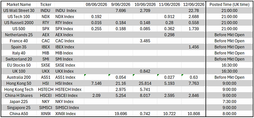Select the 'Italy 40' cell
The width and height of the screenshot is (254, 118).
tap(19, 53)
